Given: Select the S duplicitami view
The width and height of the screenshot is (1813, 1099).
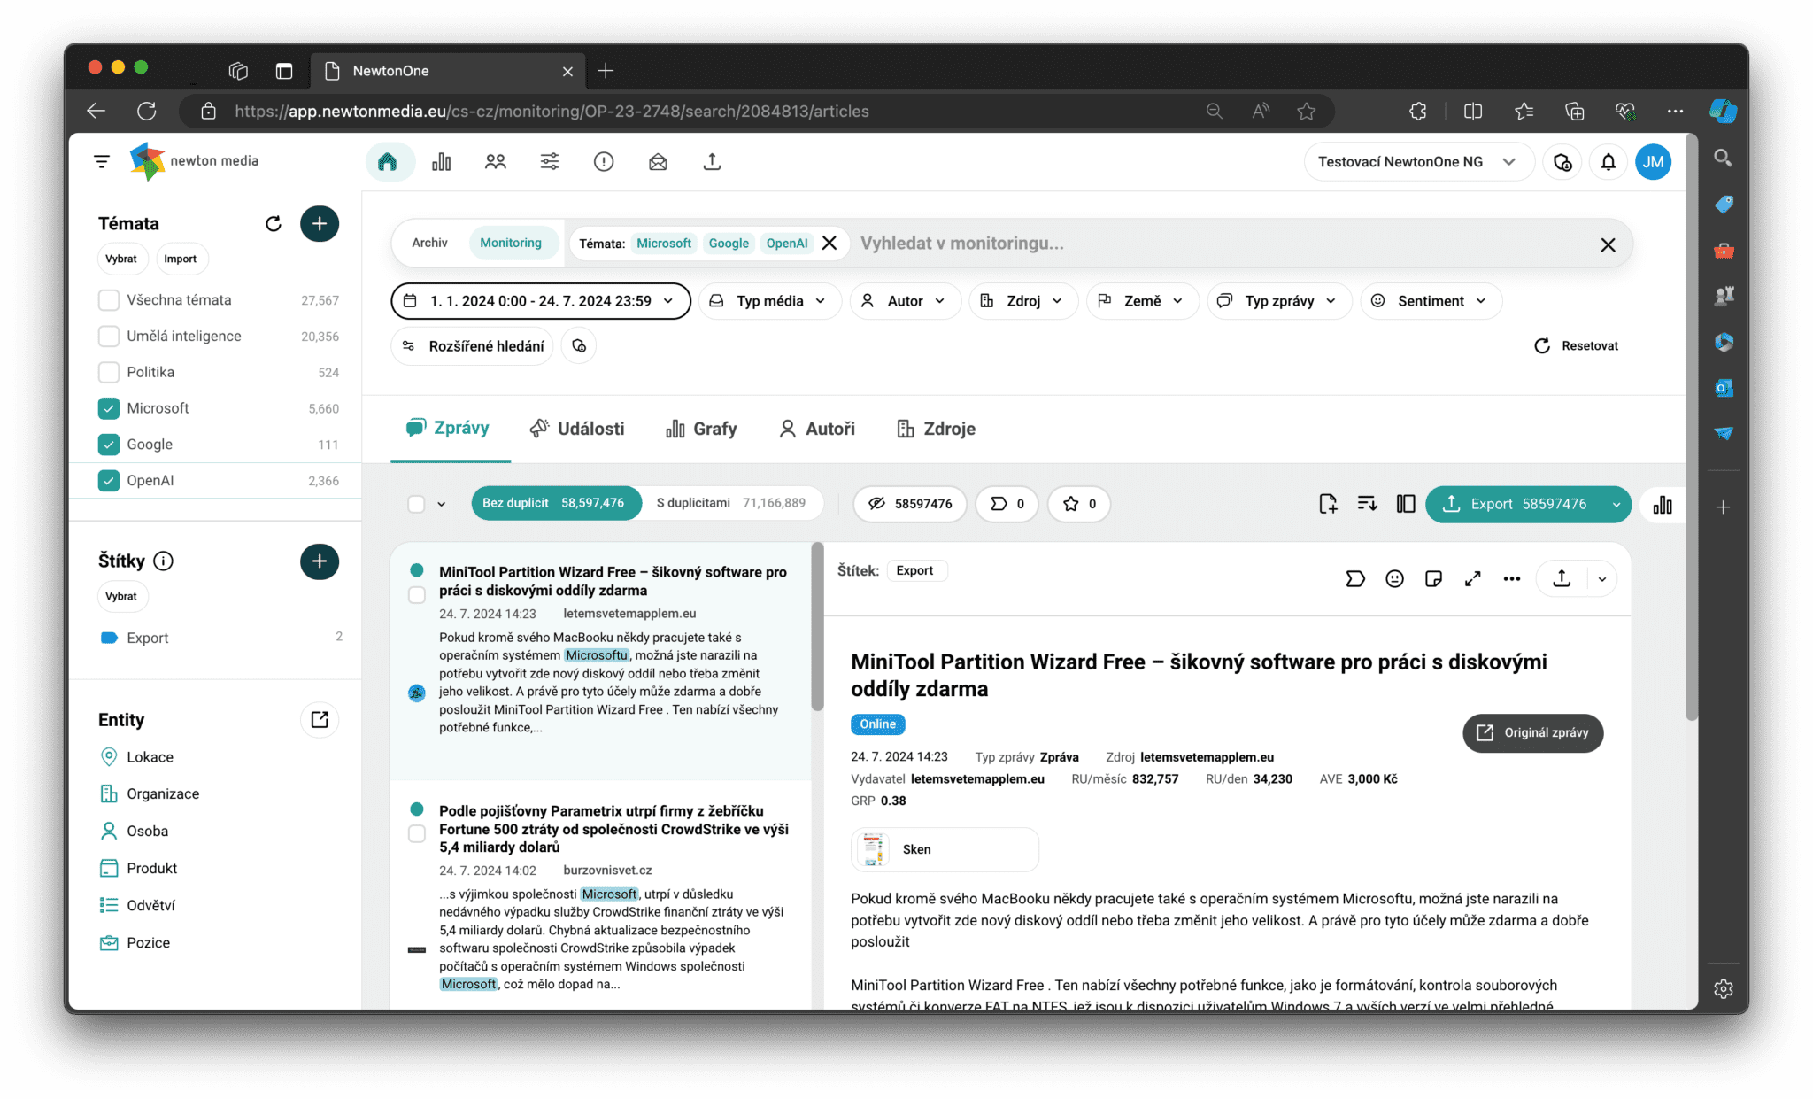Looking at the screenshot, I should point(731,503).
